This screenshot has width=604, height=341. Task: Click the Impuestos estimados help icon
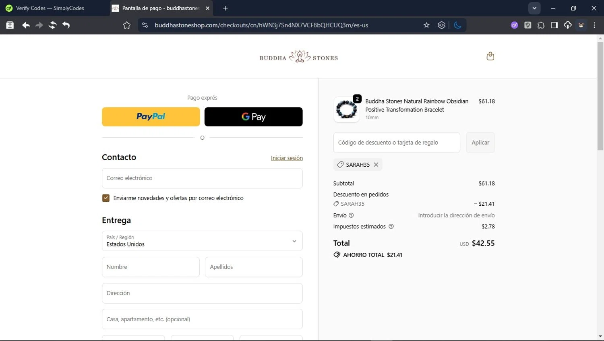coord(391,227)
